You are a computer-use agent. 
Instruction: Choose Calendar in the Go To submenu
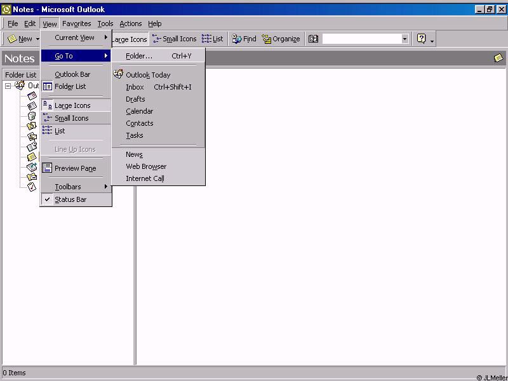click(139, 111)
